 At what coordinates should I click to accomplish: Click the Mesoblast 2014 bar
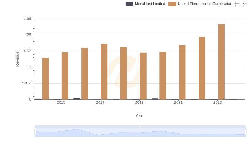coord(38,99)
